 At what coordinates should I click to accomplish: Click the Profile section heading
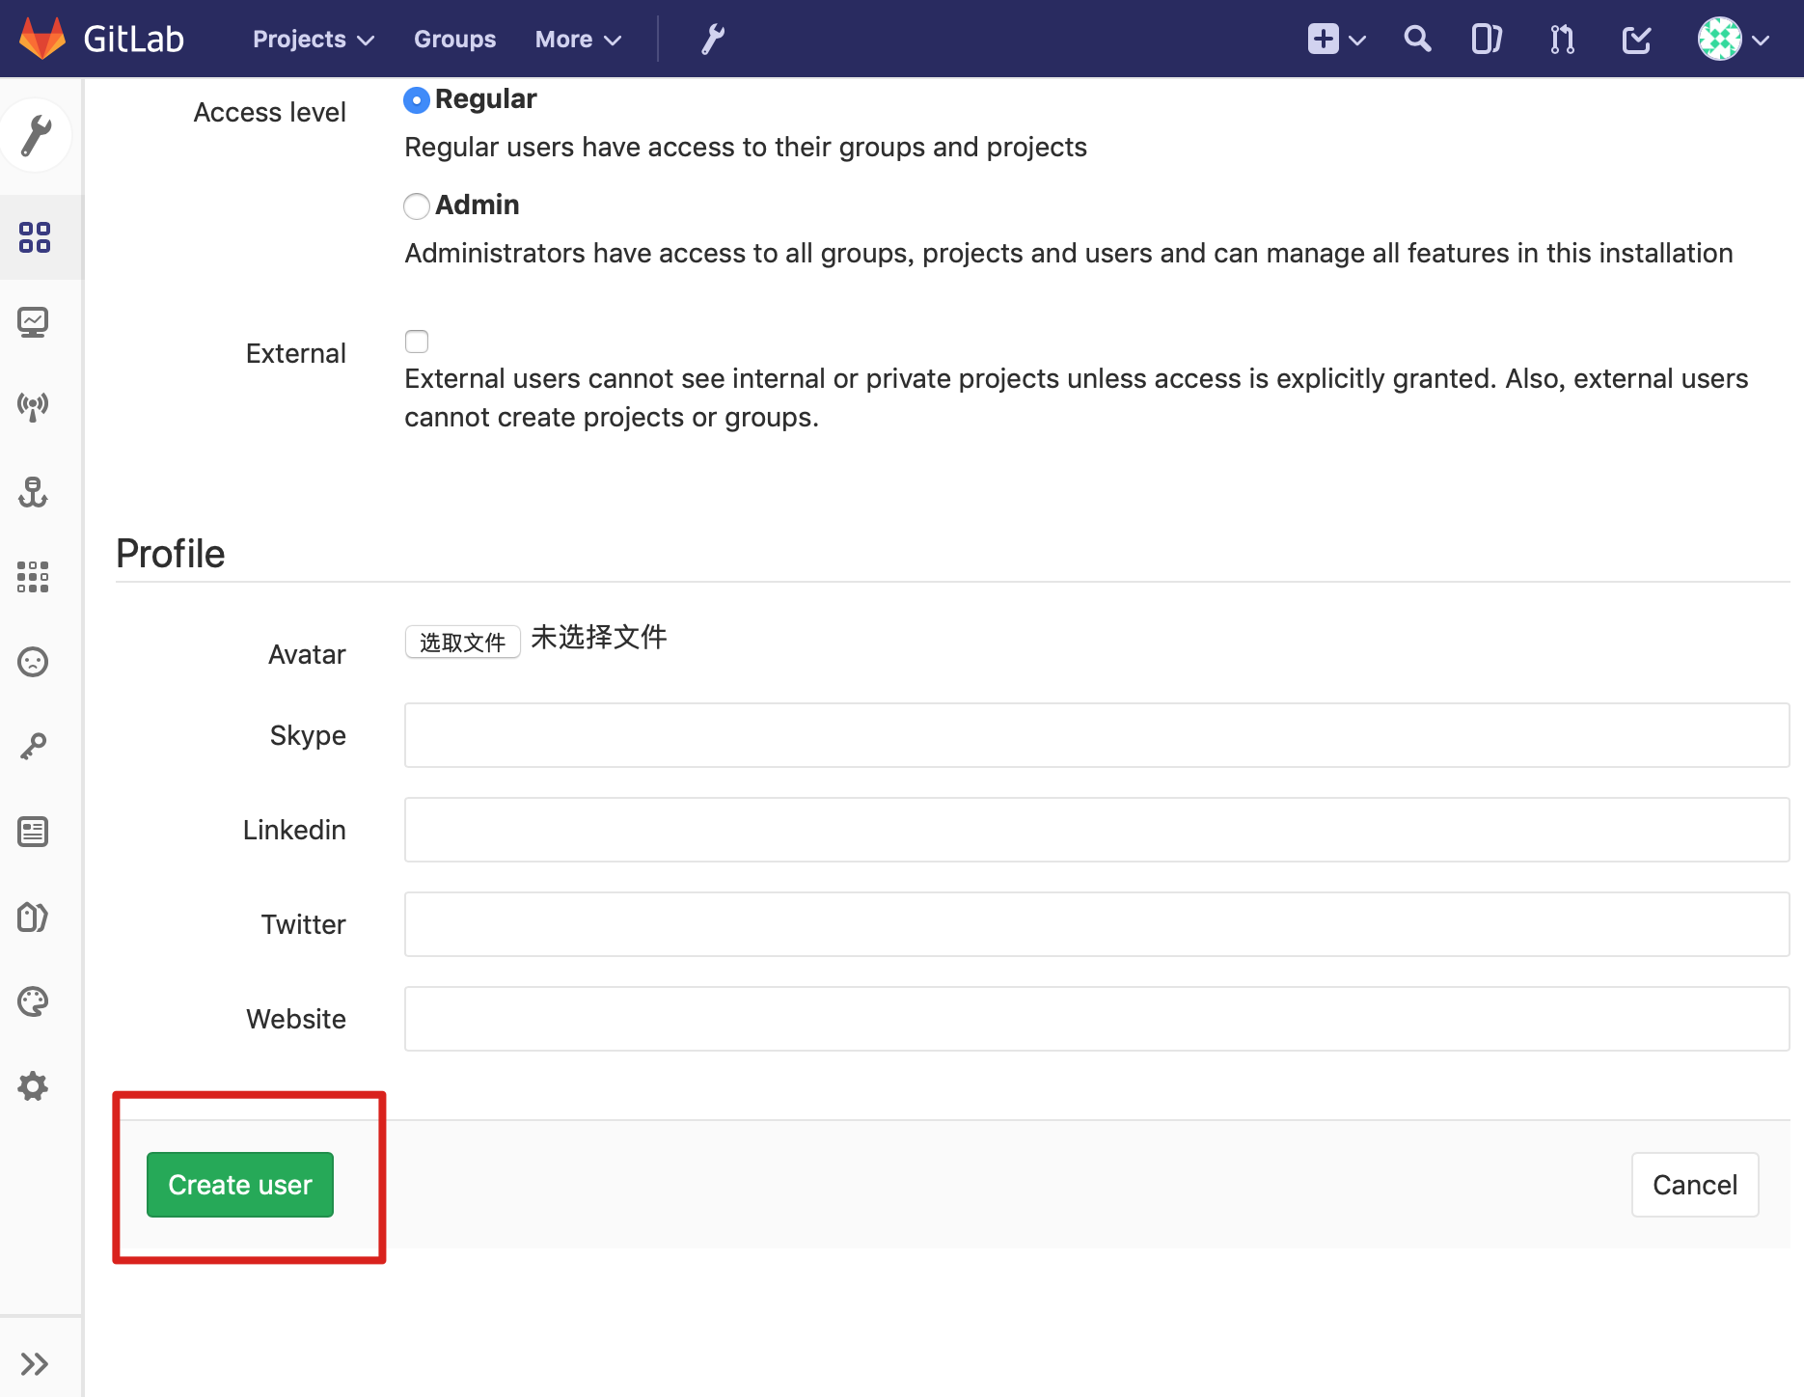170,554
